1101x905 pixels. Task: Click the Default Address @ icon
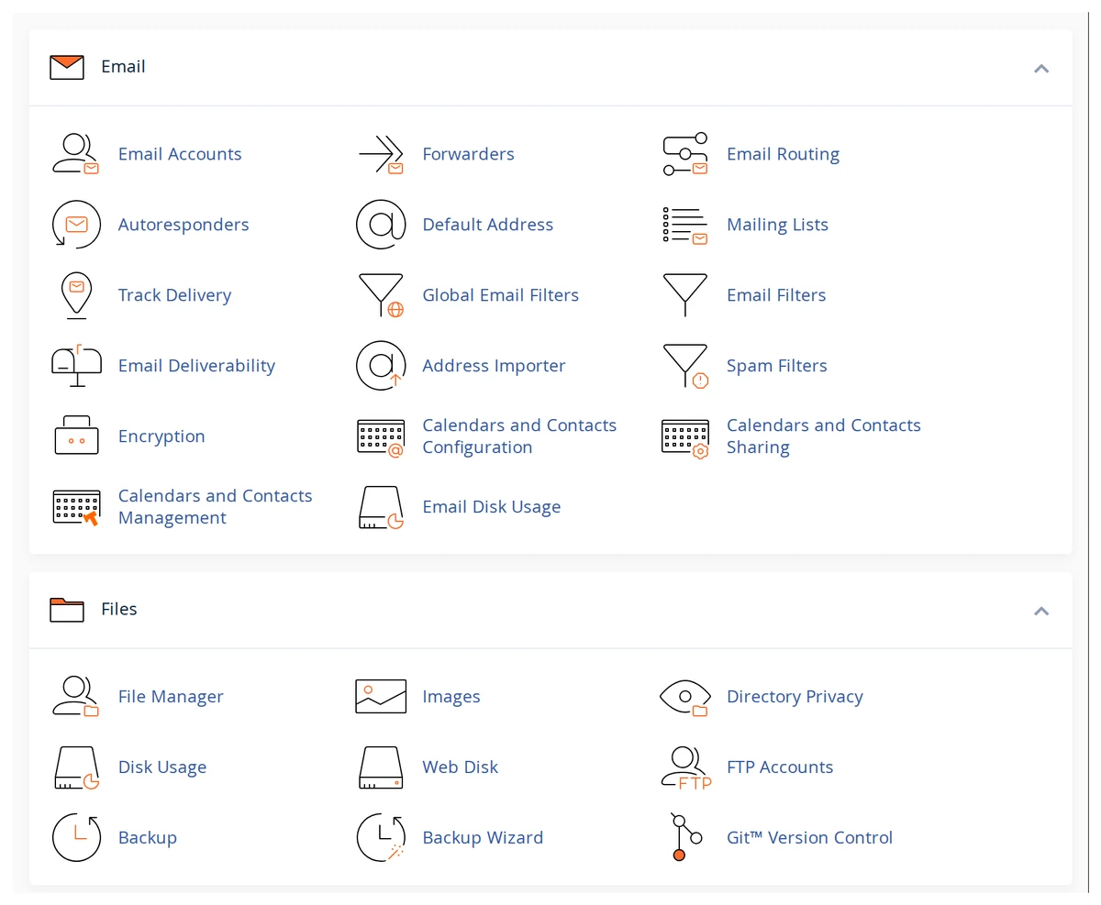(381, 225)
